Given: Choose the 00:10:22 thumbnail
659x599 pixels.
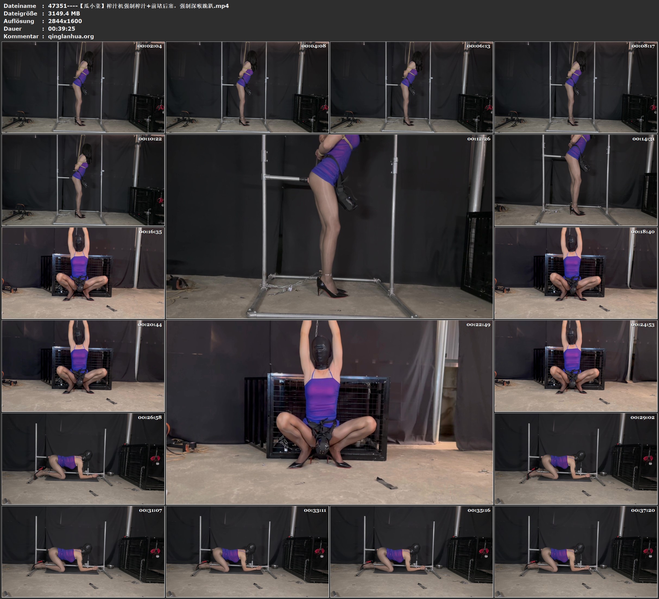Looking at the screenshot, I should [83, 180].
